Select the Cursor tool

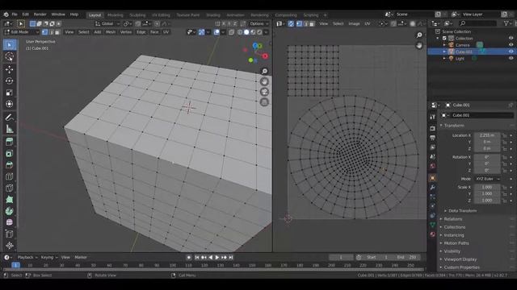10,56
